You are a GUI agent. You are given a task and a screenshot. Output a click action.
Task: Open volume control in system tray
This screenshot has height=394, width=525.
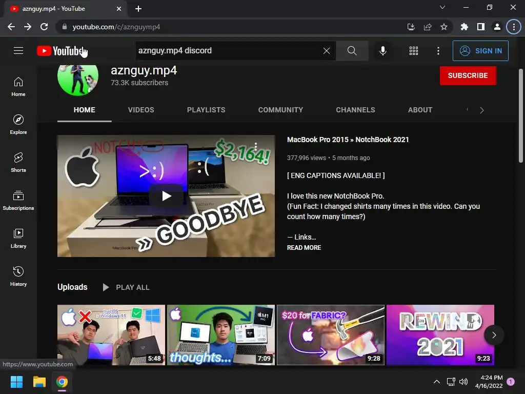click(463, 382)
